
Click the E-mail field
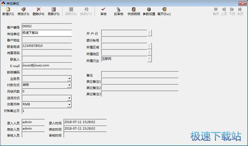pos(47,66)
